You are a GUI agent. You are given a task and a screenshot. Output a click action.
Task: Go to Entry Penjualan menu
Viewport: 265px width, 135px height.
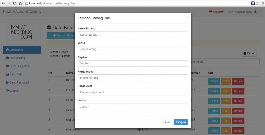tap(19, 66)
